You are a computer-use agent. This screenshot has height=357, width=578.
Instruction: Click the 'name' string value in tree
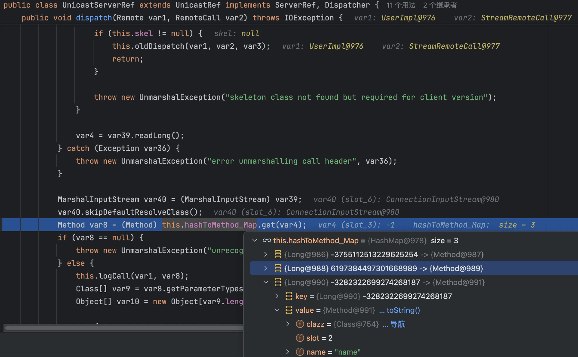pyautogui.click(x=348, y=352)
